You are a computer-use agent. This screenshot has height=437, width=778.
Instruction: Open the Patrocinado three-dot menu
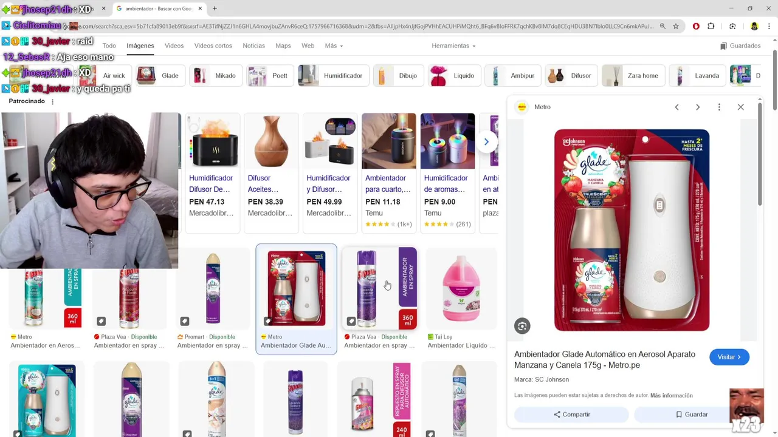click(x=52, y=101)
